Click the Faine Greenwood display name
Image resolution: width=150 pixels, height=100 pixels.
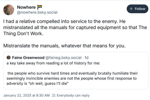[x=28, y=57]
